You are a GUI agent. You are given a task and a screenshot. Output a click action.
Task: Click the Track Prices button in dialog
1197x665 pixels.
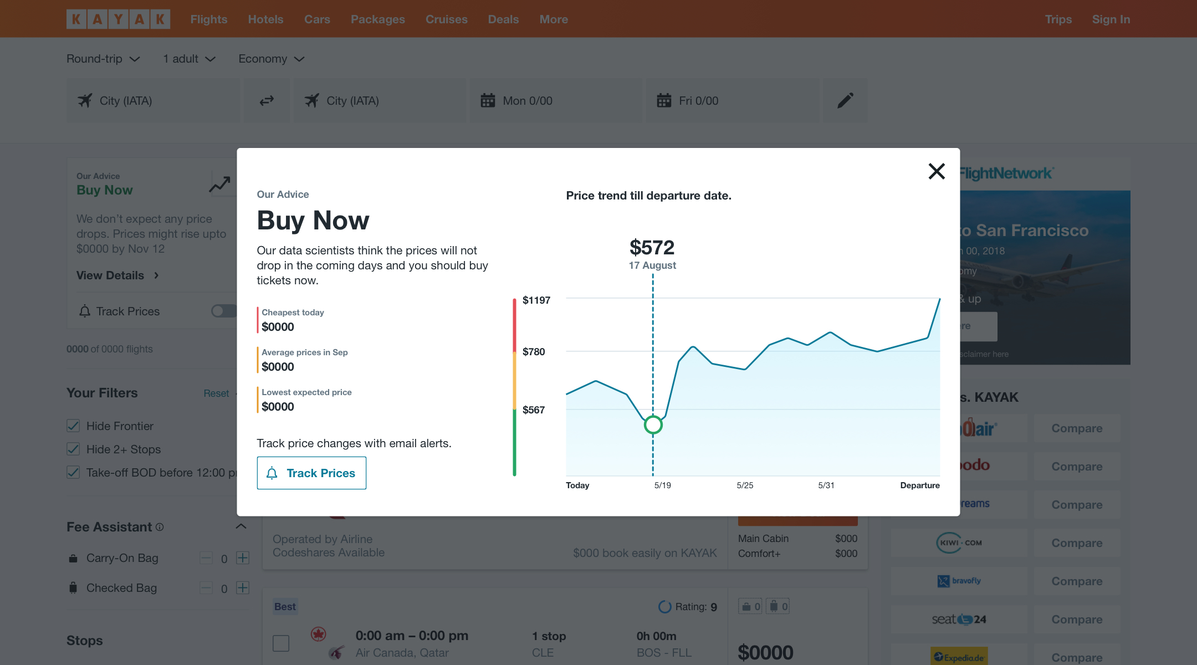click(x=311, y=473)
